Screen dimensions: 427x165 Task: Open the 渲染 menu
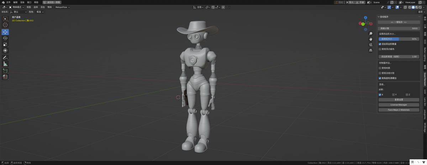tap(22, 2)
